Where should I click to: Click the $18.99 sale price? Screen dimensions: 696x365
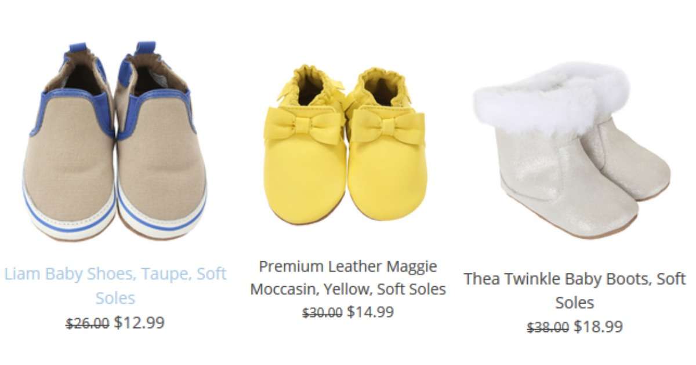(x=598, y=327)
